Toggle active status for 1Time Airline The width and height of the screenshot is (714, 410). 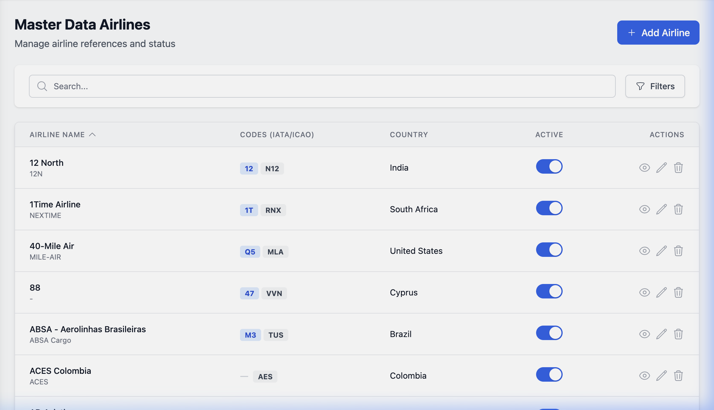[x=549, y=208]
